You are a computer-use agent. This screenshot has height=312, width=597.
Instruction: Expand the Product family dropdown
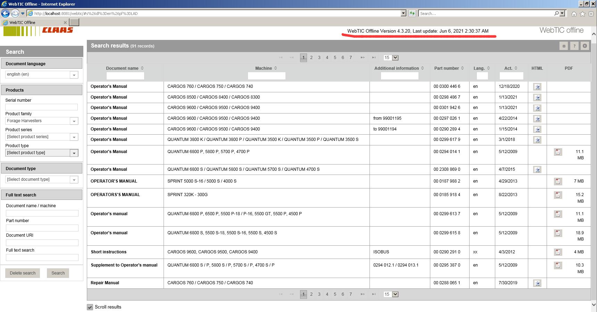tap(42, 121)
